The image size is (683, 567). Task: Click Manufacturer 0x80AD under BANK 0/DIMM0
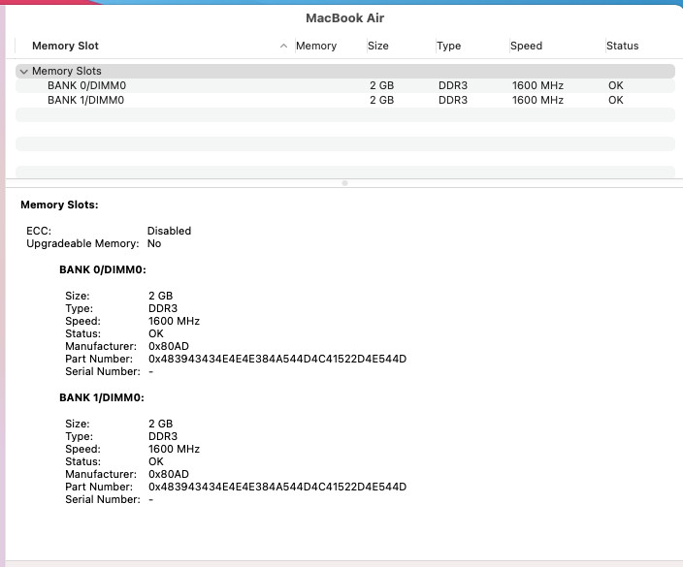(x=169, y=346)
